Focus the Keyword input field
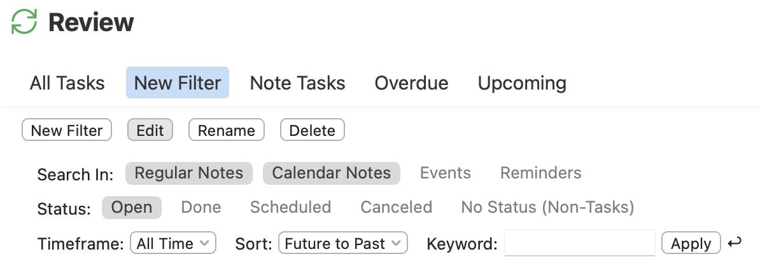The image size is (760, 268). 579,243
